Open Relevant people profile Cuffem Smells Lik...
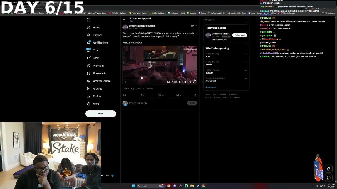 (x=221, y=34)
